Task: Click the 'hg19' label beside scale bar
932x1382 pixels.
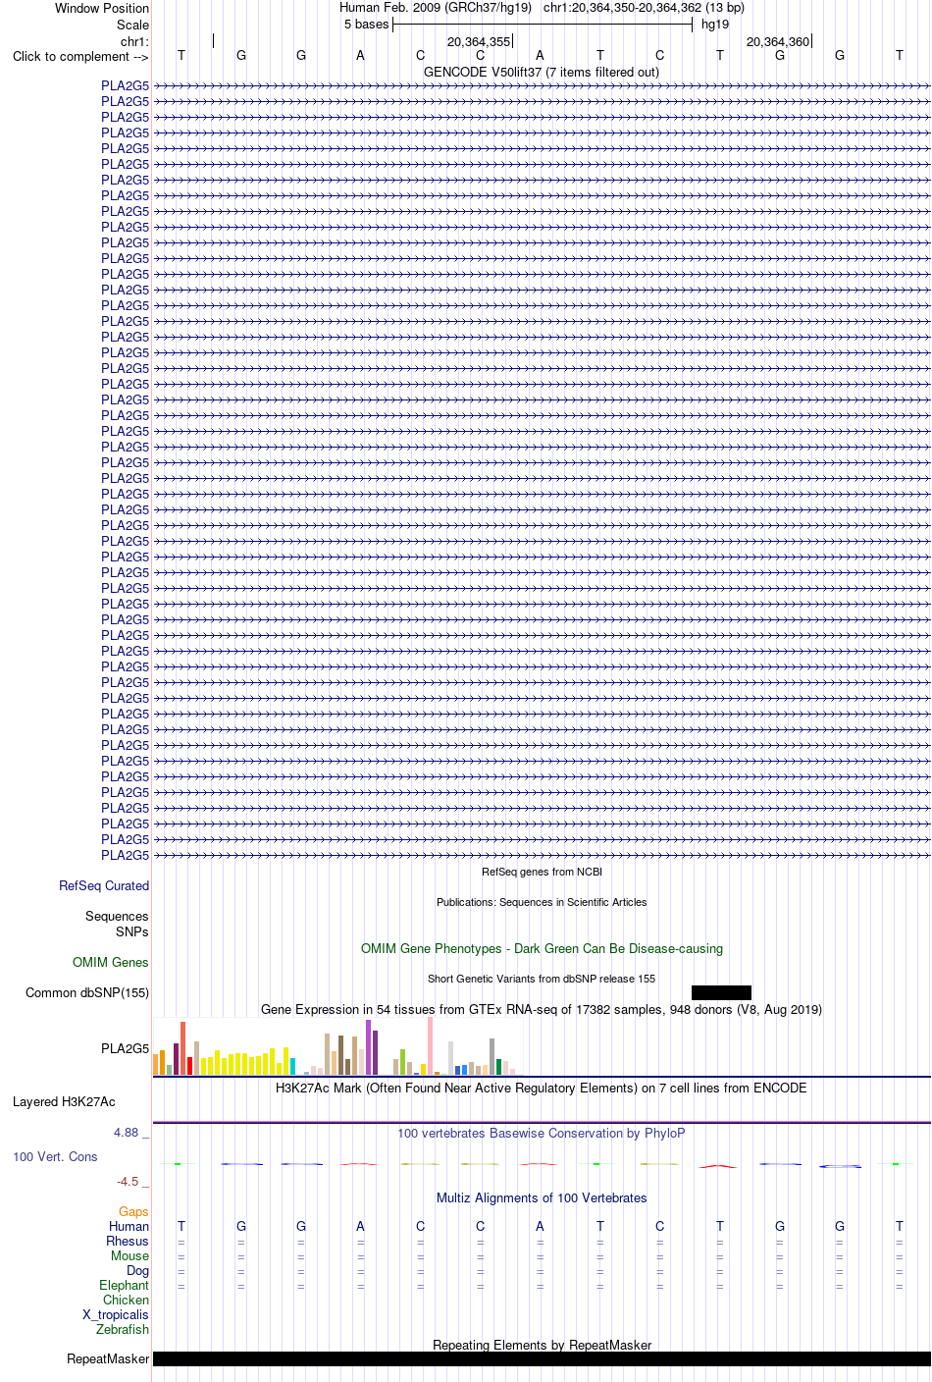Action: (x=715, y=25)
